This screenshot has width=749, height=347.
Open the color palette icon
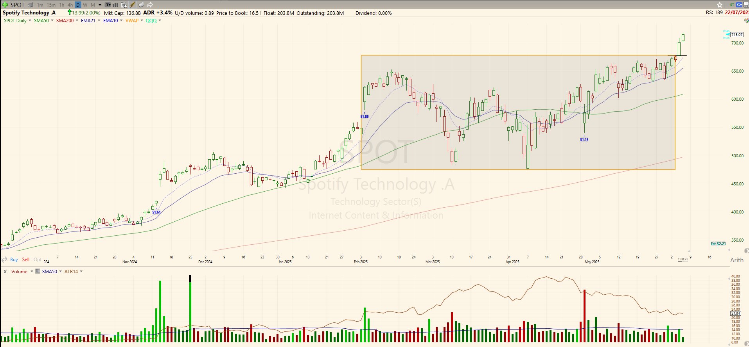pyautogui.click(x=747, y=20)
